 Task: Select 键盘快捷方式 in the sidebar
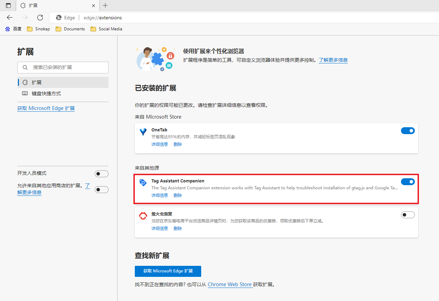[46, 93]
